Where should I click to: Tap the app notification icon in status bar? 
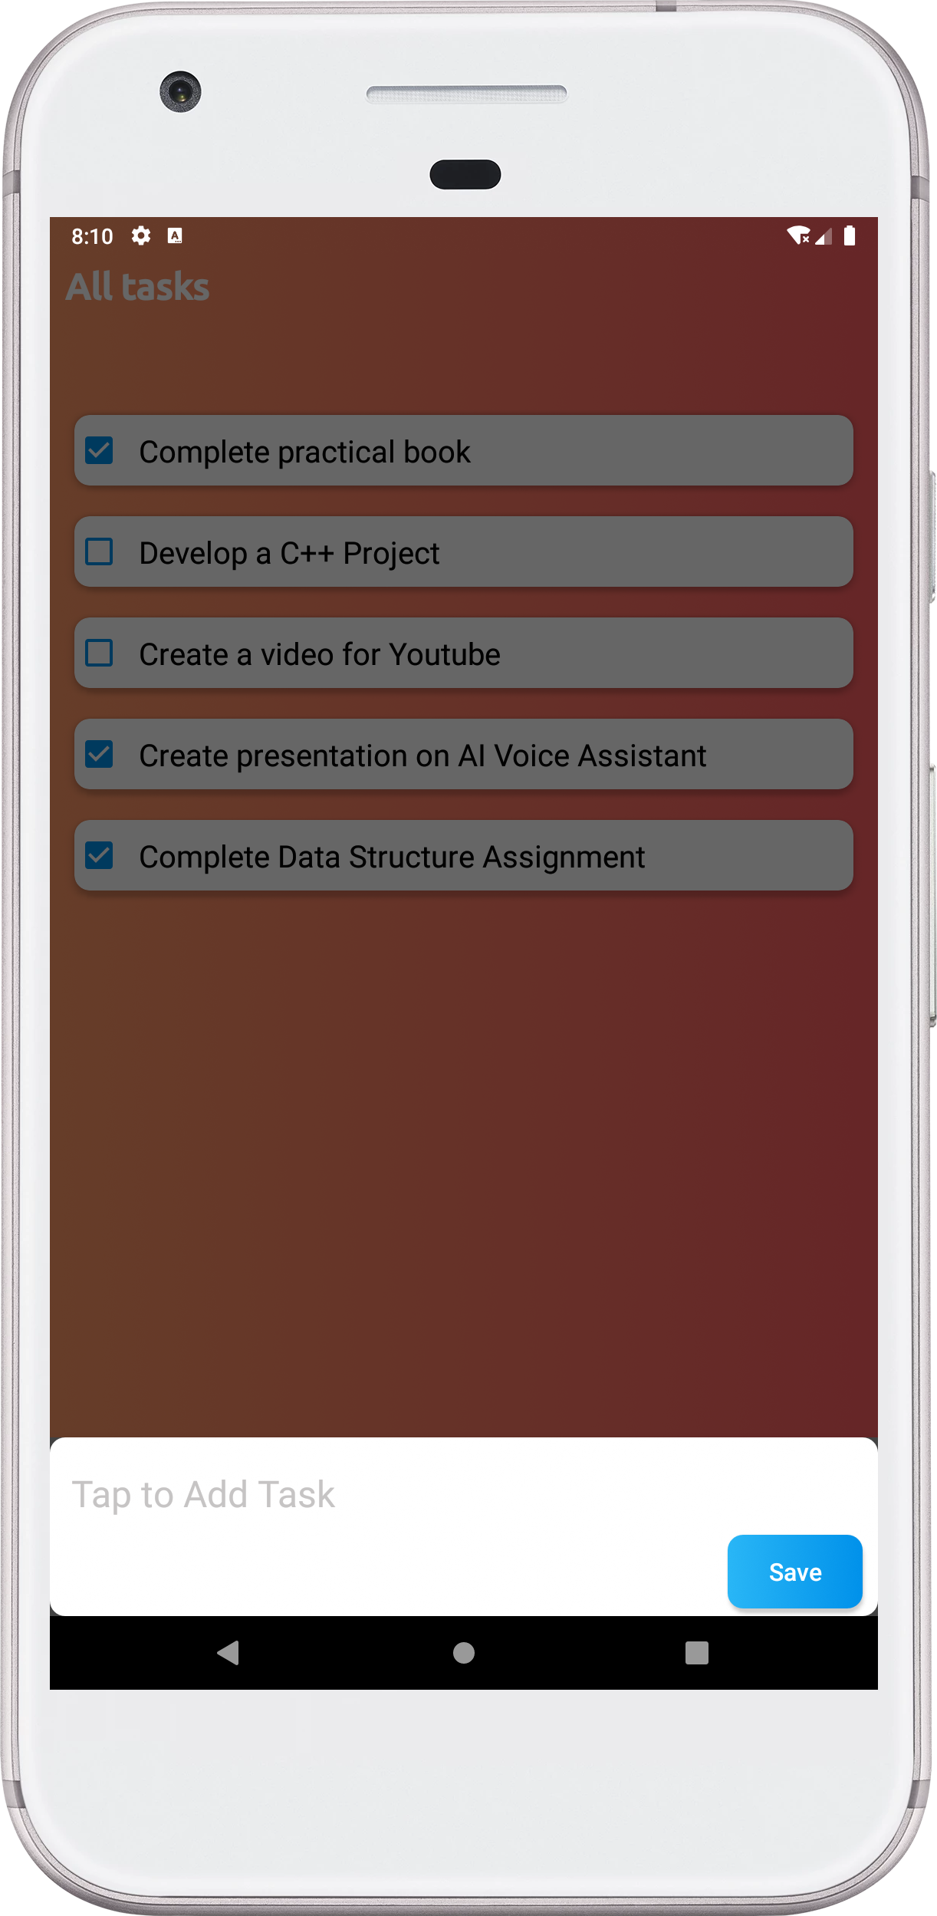pyautogui.click(x=176, y=236)
